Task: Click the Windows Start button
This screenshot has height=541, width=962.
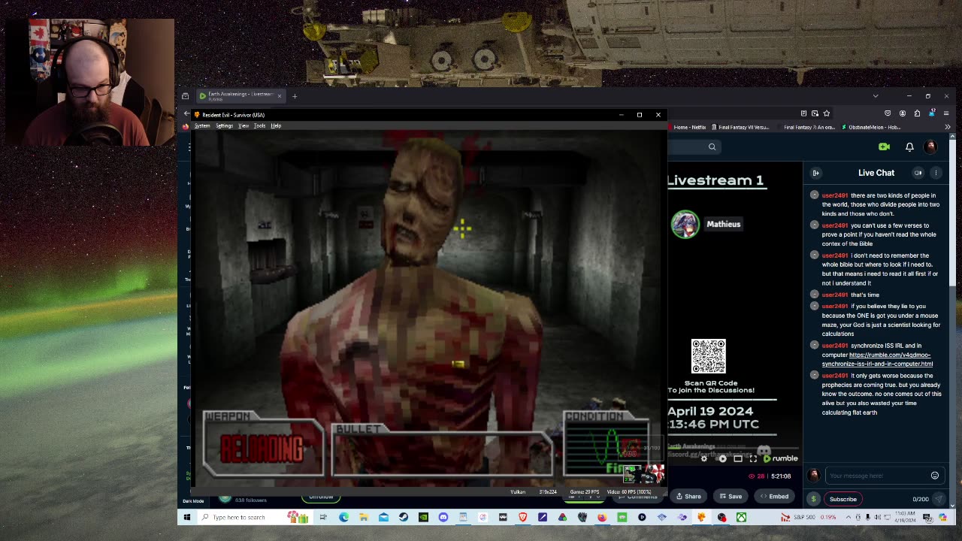Action: click(x=186, y=517)
